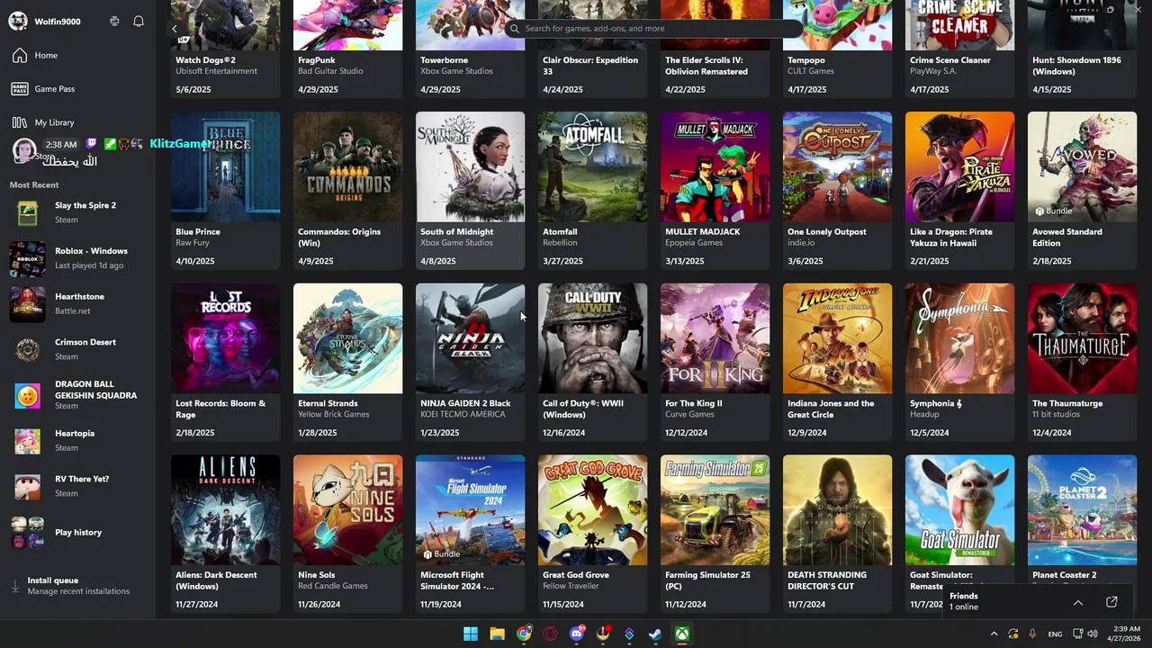This screenshot has height=648, width=1152.
Task: Open the Symphonia game card
Action: (x=959, y=363)
